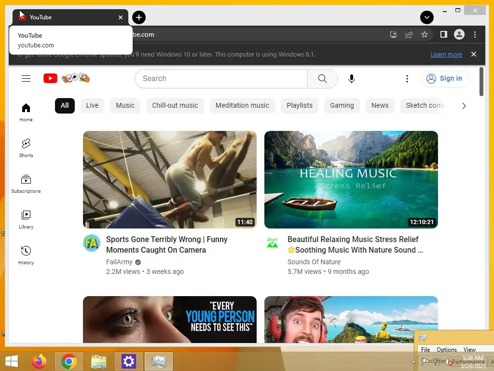Open Chrome three-dot menu
This screenshot has width=494, height=371.
475,34
